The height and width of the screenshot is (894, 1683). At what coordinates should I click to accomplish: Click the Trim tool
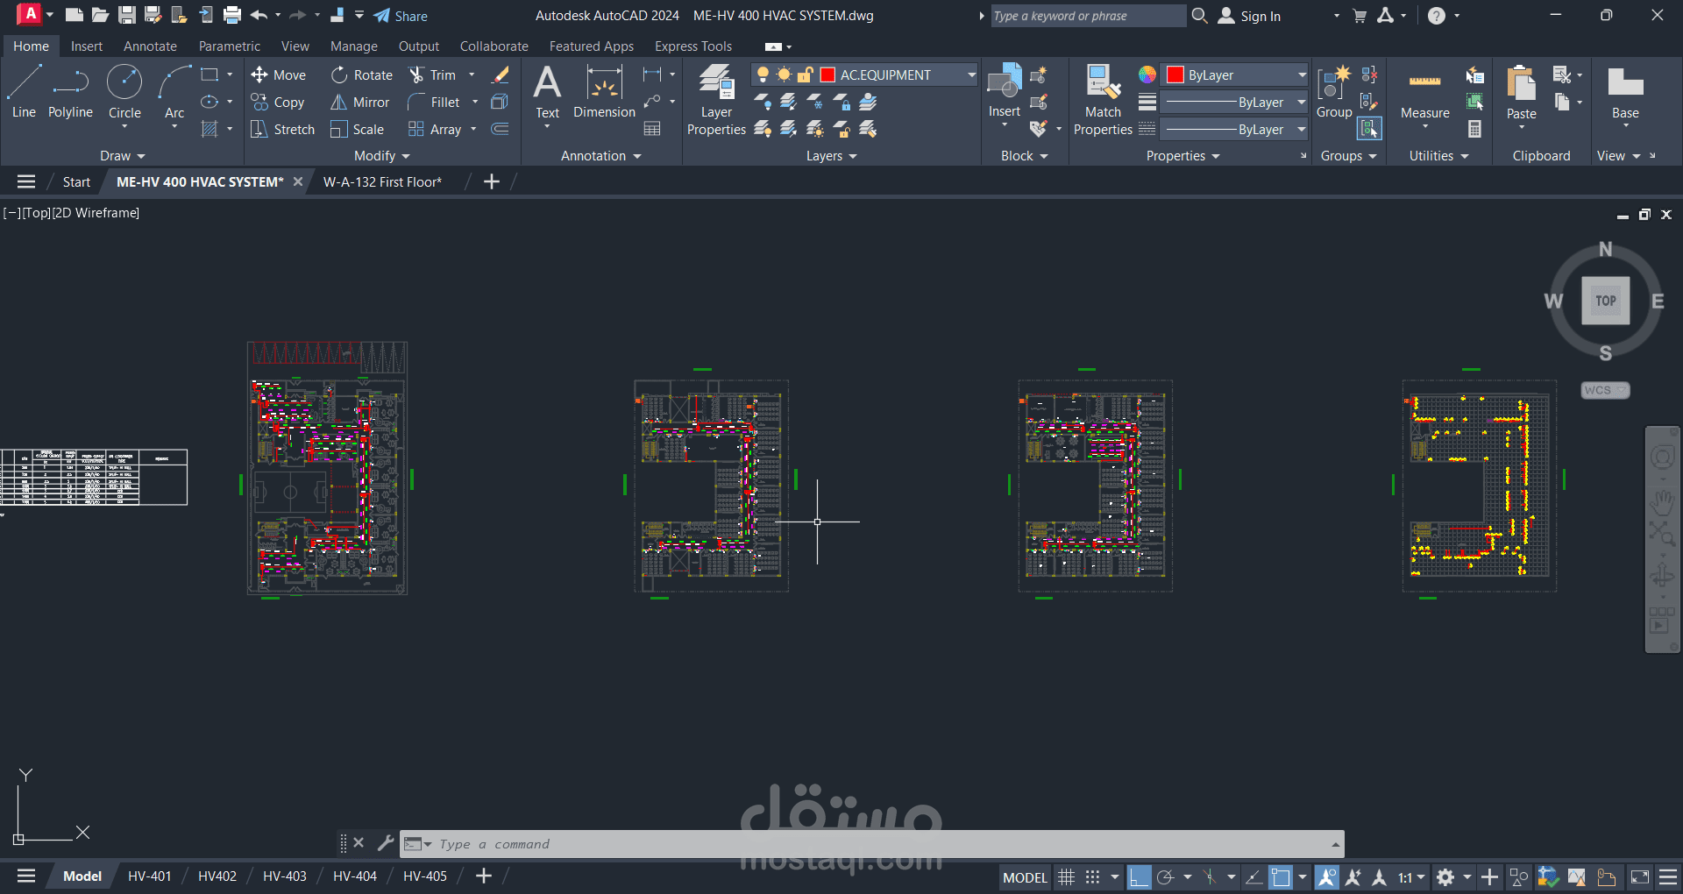432,75
